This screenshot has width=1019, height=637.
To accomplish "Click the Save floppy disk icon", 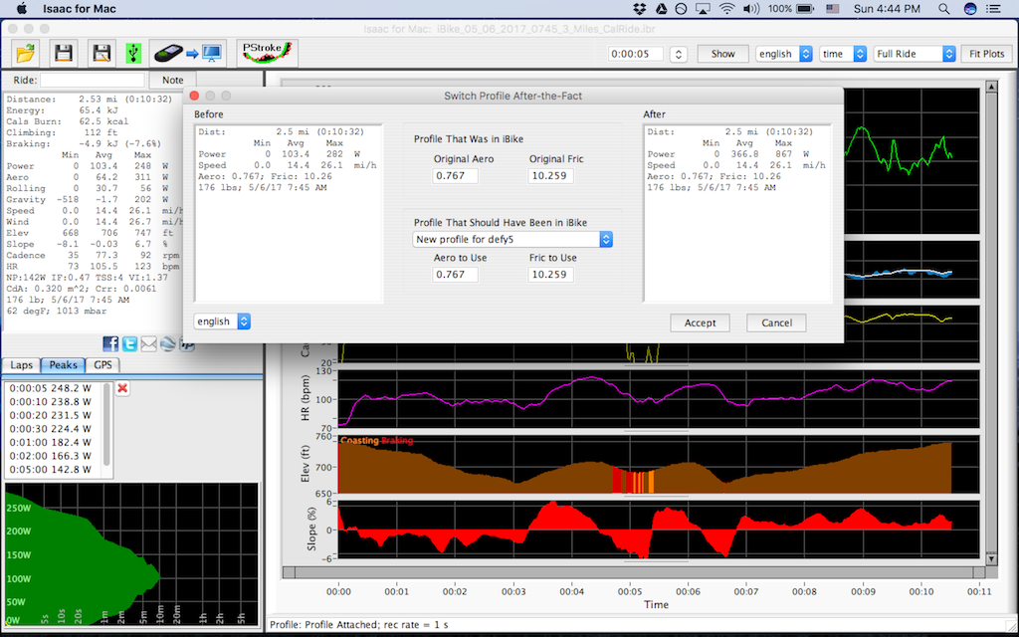I will tap(64, 52).
